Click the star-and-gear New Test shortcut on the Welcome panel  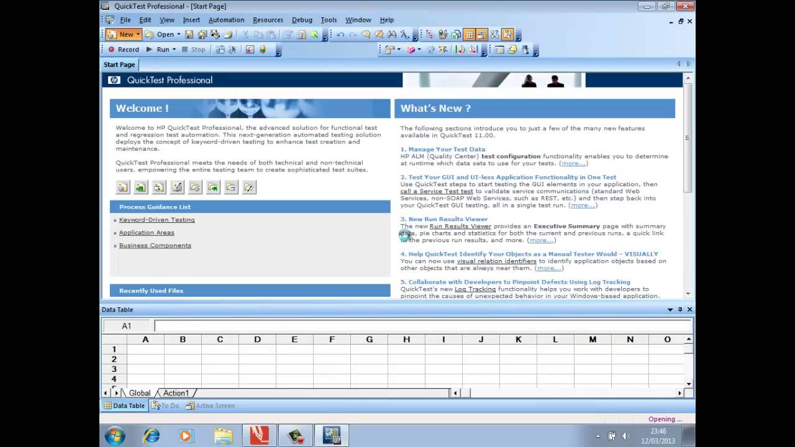[x=123, y=187]
